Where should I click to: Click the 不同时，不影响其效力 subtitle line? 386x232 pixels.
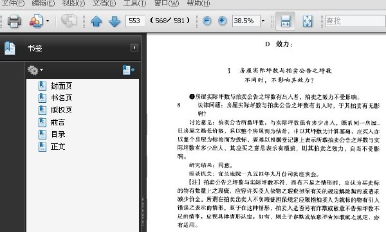pyautogui.click(x=279, y=80)
